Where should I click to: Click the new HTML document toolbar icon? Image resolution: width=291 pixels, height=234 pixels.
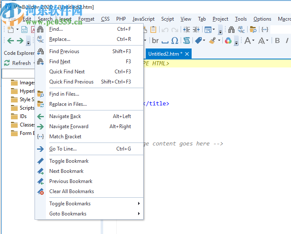(24, 30)
